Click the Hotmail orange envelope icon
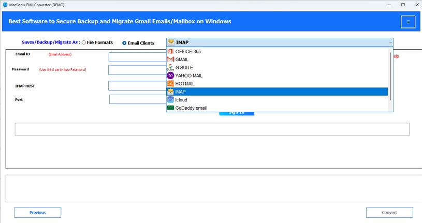Viewport: 422px width, 223px height. tap(170, 83)
